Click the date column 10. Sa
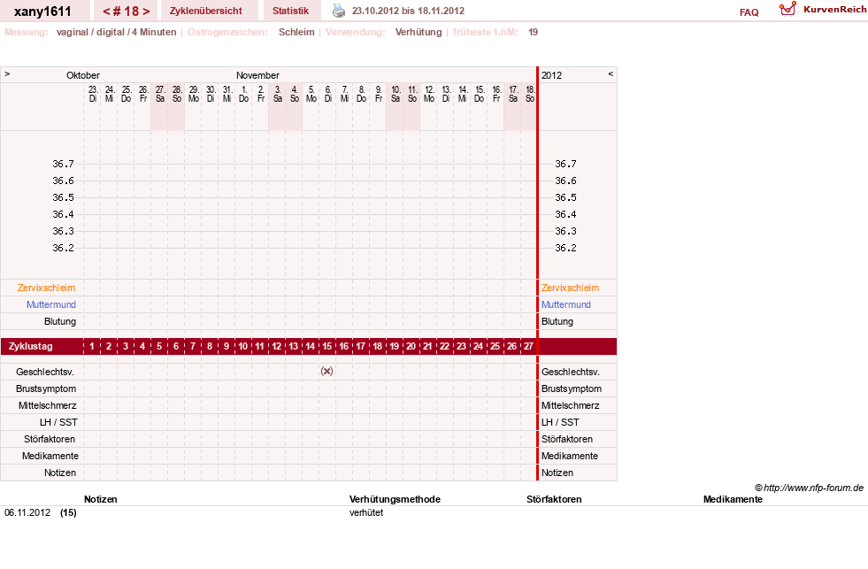 (396, 94)
